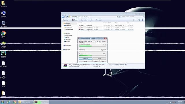Click Help in the extraction dialog
The image size is (185, 104).
pyautogui.click(x=103, y=61)
